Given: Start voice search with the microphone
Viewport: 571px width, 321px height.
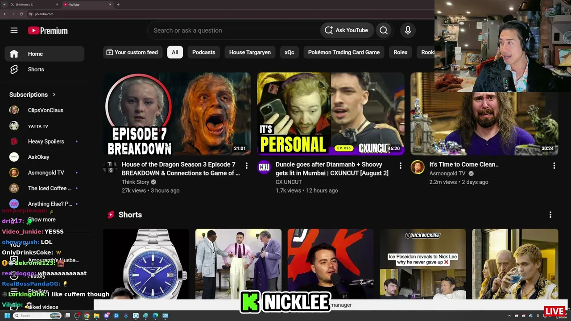Looking at the screenshot, I should [x=408, y=30].
